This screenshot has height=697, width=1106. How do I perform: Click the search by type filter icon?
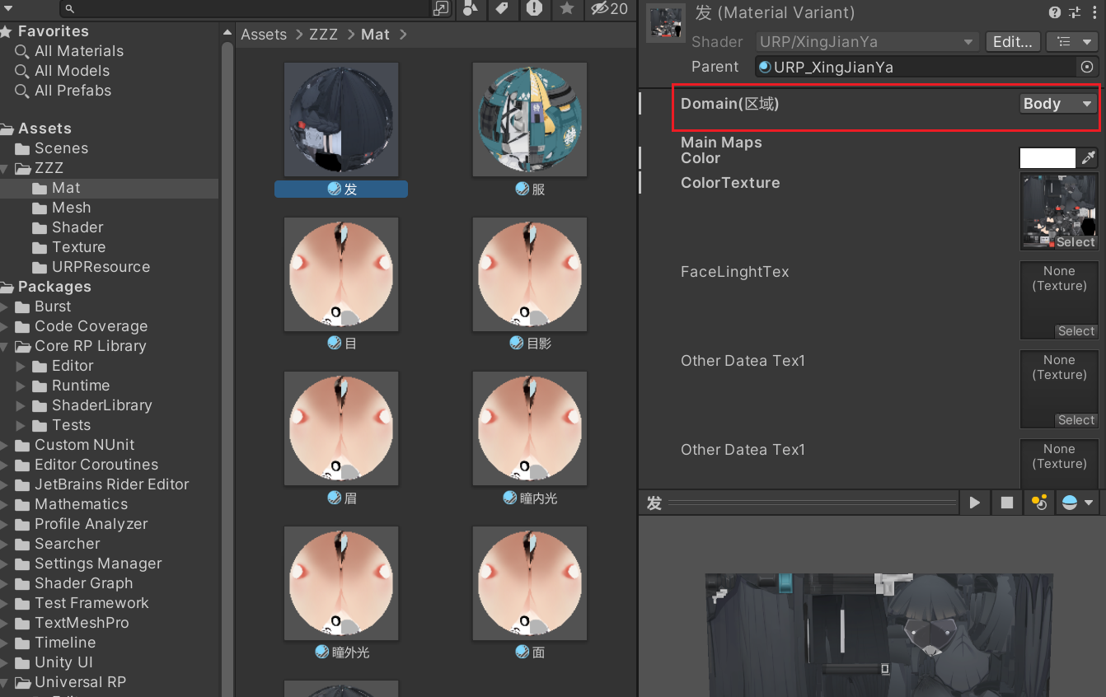click(471, 8)
